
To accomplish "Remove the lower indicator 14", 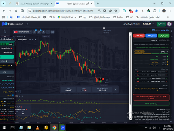I will 22,96.
